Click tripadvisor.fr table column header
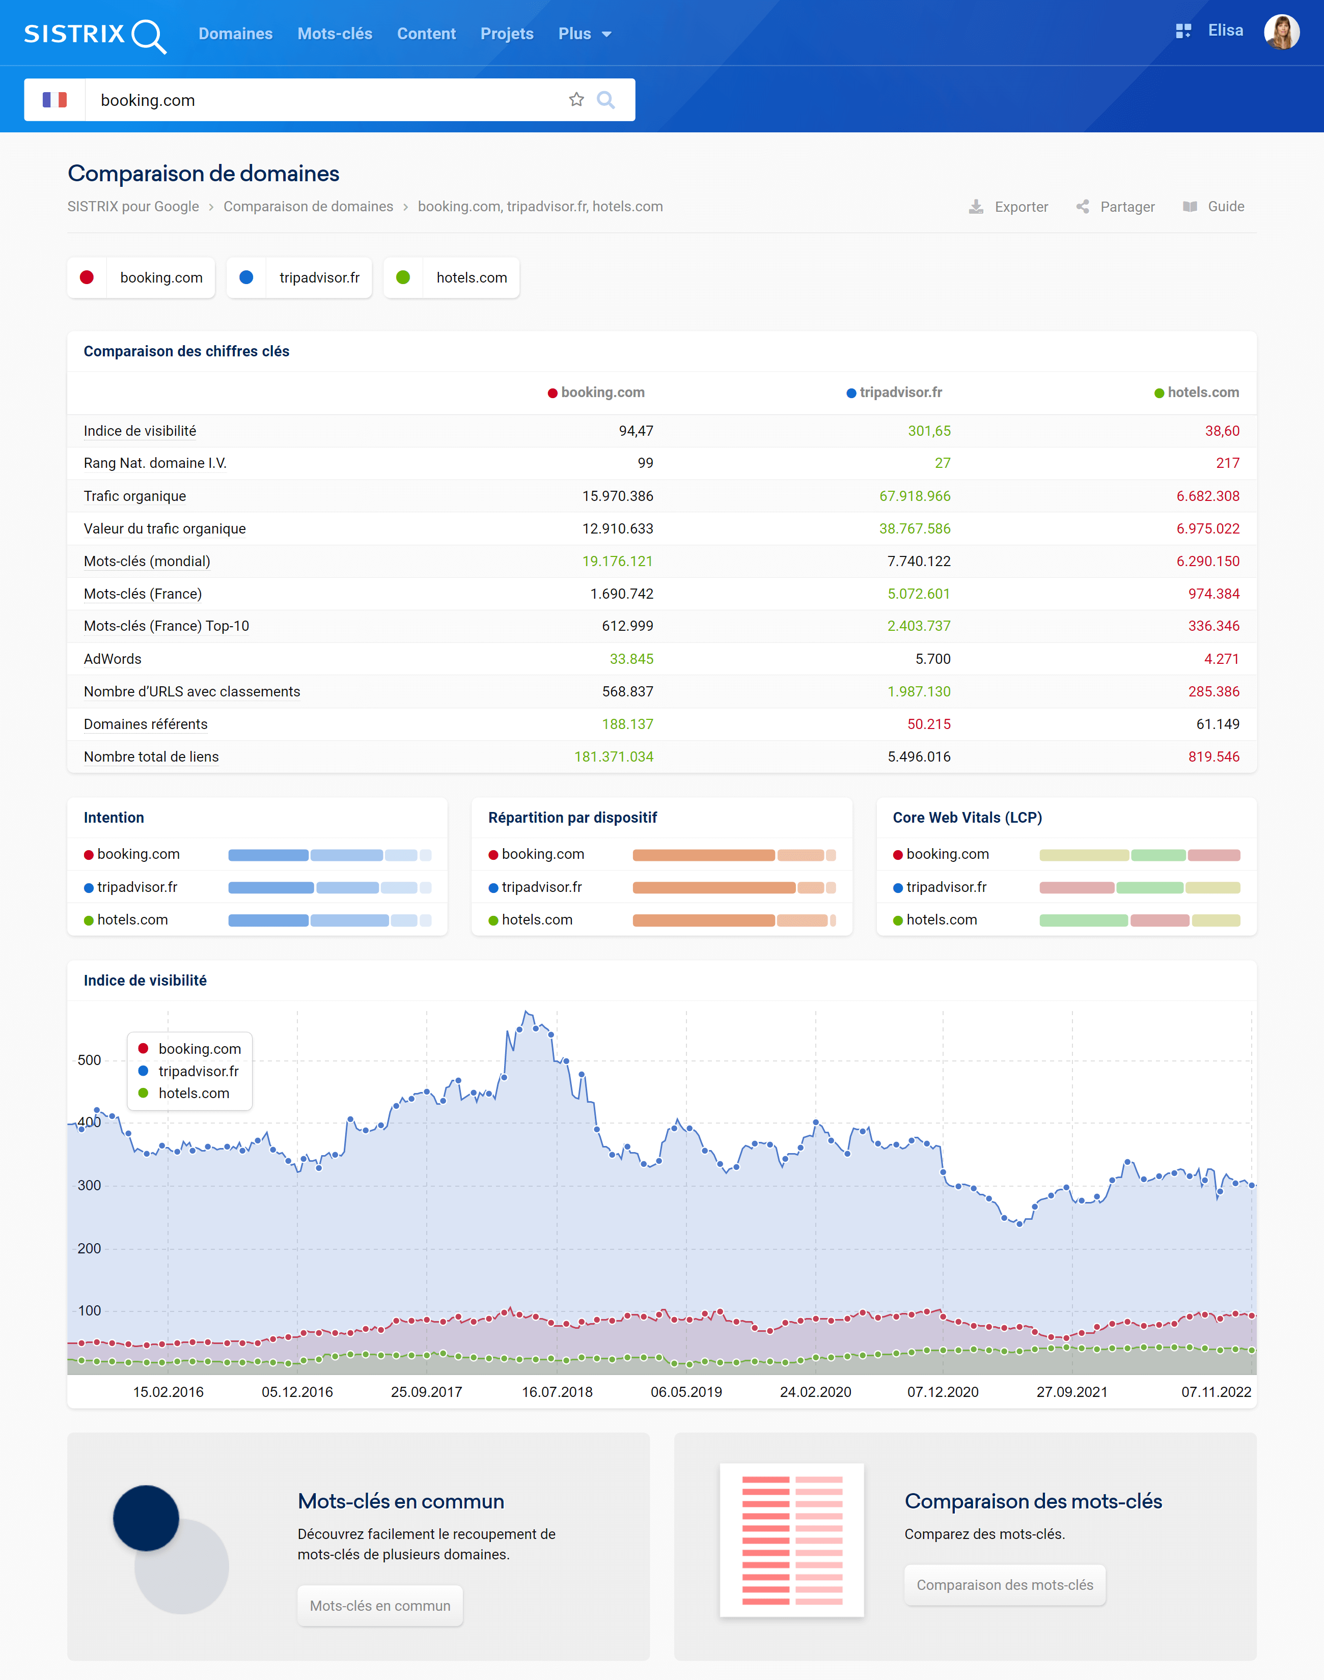 point(895,393)
